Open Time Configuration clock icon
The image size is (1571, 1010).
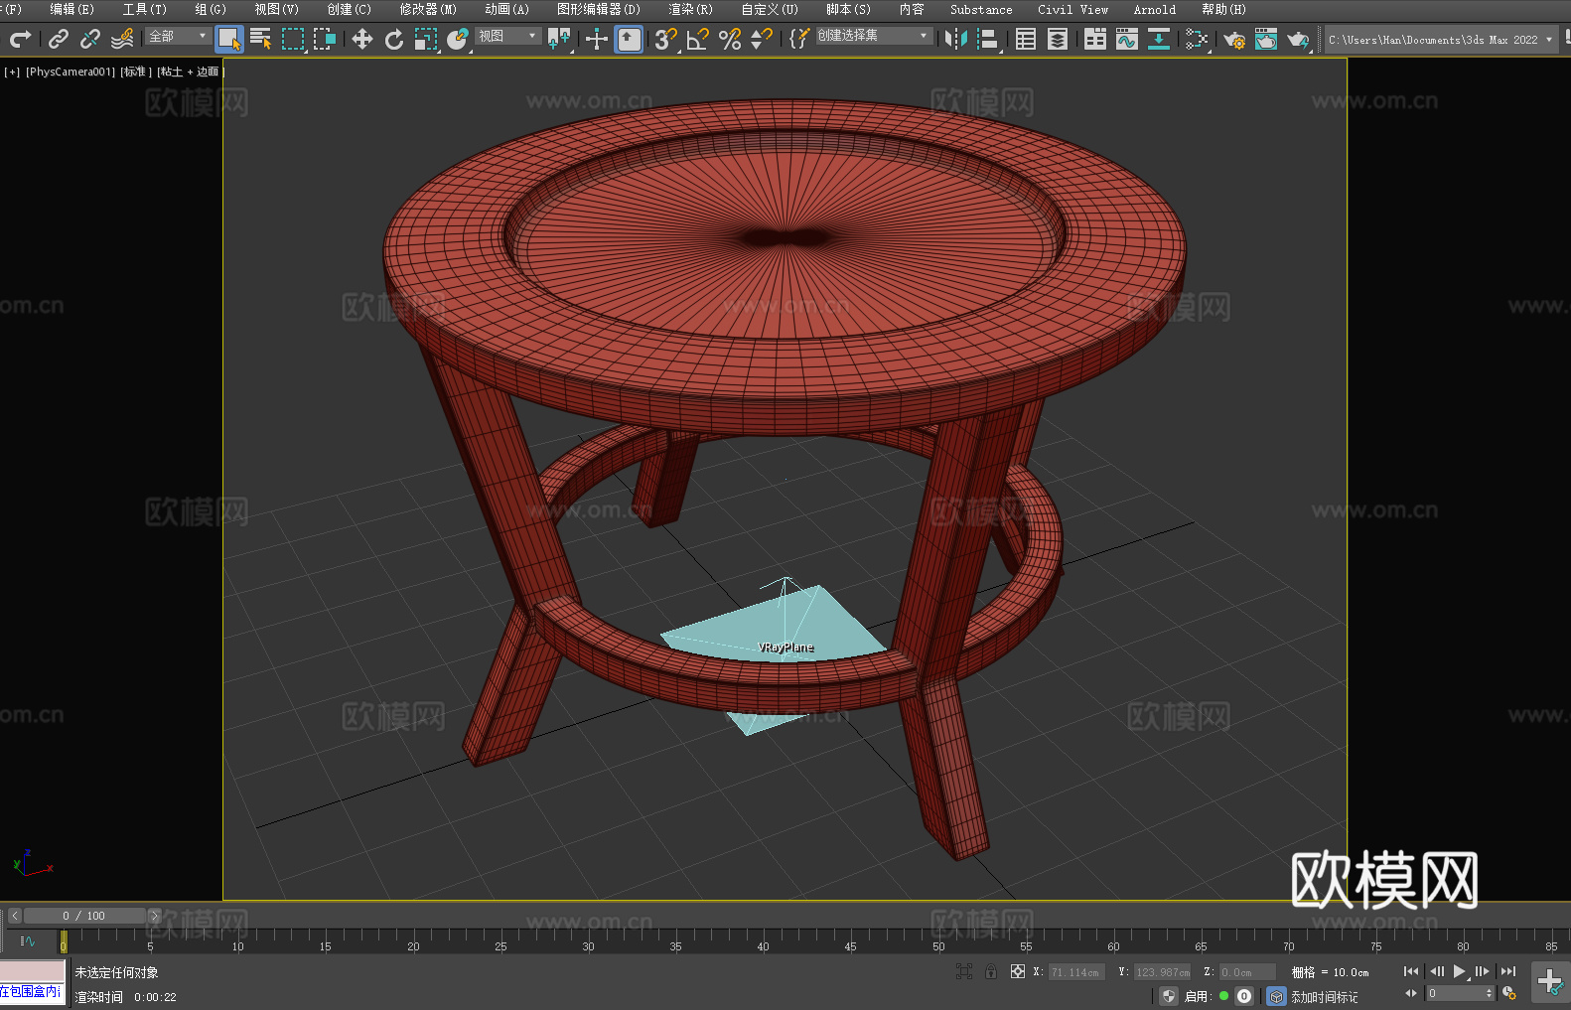pyautogui.click(x=1509, y=993)
